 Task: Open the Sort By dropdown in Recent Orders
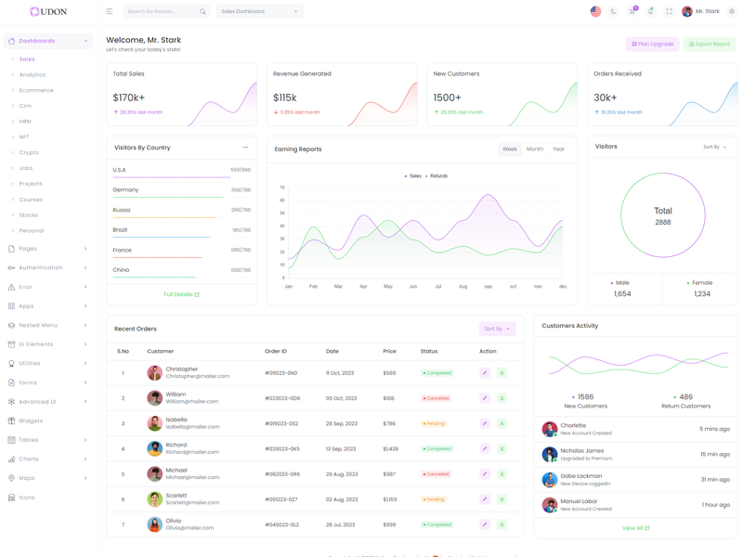[497, 329]
